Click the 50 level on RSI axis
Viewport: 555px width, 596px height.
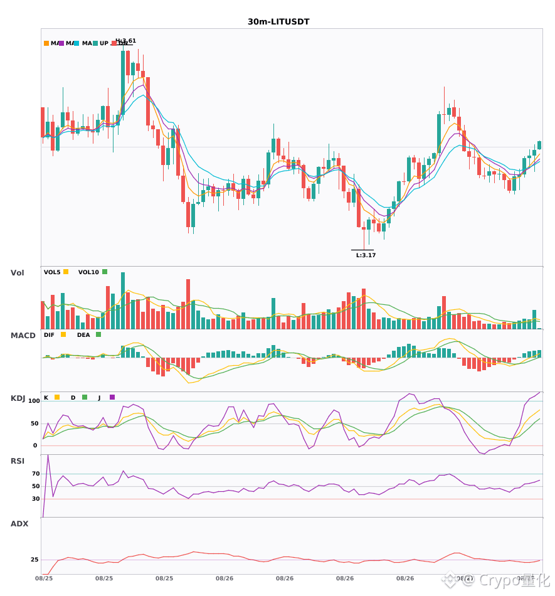pyautogui.click(x=36, y=486)
